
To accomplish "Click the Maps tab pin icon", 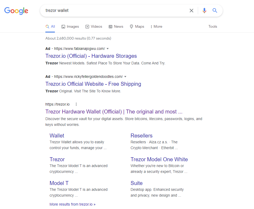I will pos(132,27).
